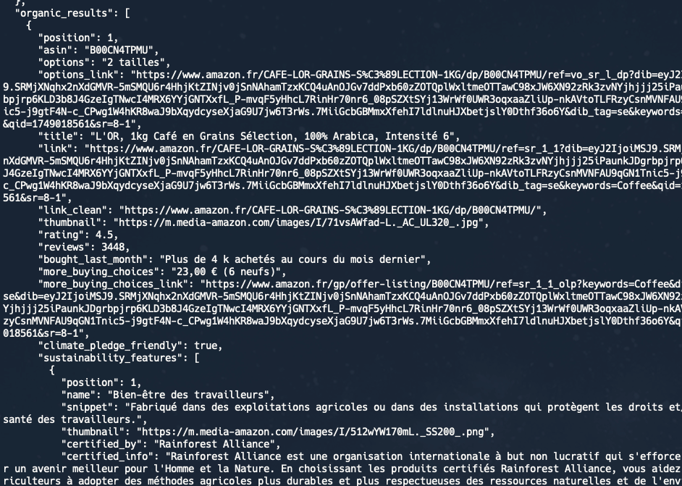The image size is (682, 486).
Task: Click the "certified_info" key
Action: pos(107,456)
